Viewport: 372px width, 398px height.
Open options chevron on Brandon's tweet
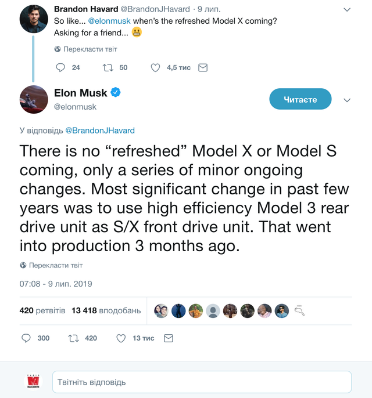[x=347, y=10]
